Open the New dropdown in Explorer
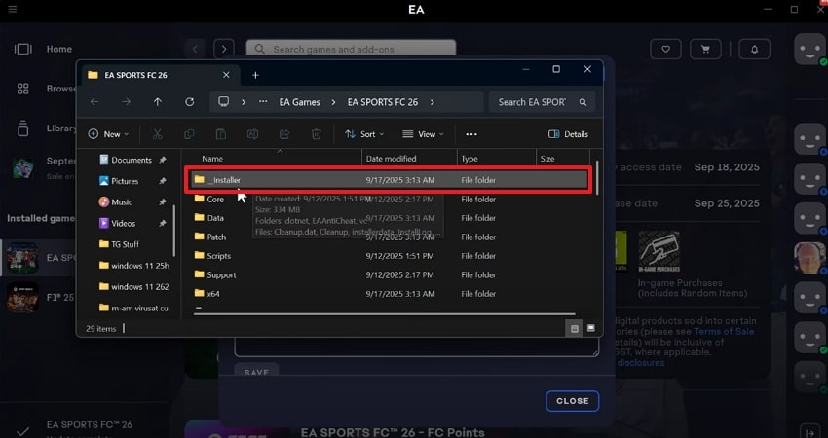The width and height of the screenshot is (828, 438). pyautogui.click(x=108, y=134)
